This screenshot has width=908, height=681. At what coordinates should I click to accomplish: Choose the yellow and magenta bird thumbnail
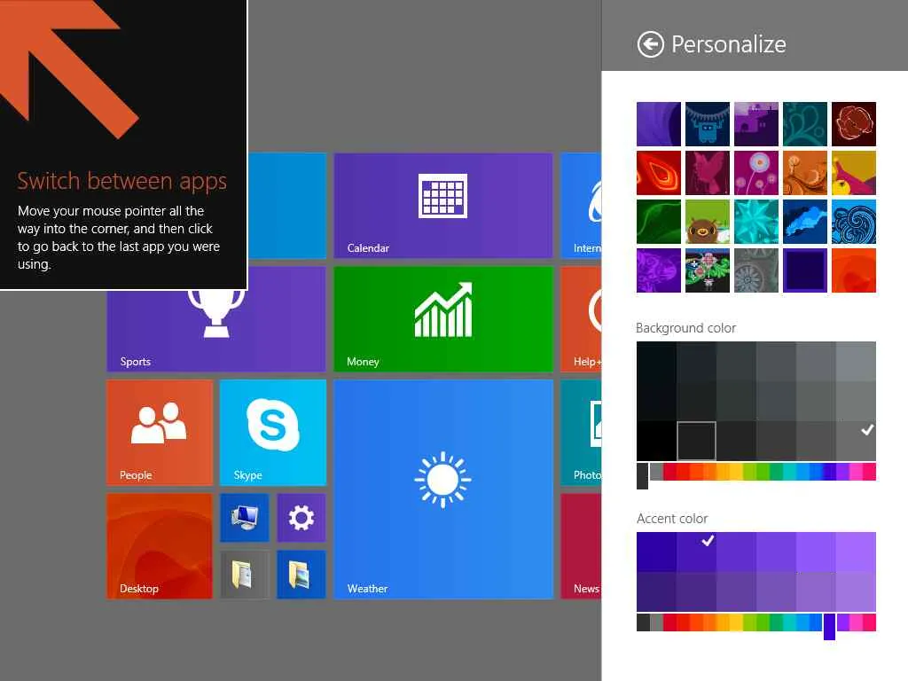[854, 173]
